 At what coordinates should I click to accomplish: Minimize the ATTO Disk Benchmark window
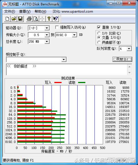(111, 3)
